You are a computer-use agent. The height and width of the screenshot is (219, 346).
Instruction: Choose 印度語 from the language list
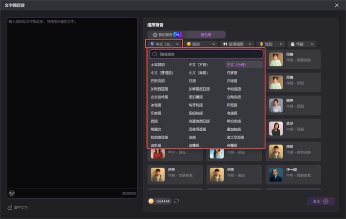pos(156,113)
